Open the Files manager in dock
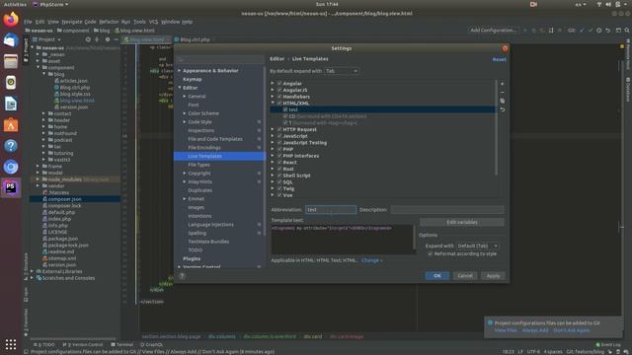 tap(11, 61)
